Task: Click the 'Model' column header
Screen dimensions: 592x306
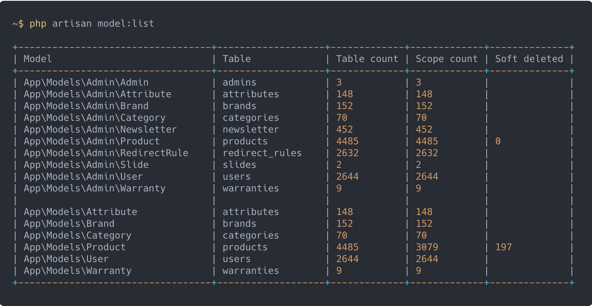Action: point(38,59)
